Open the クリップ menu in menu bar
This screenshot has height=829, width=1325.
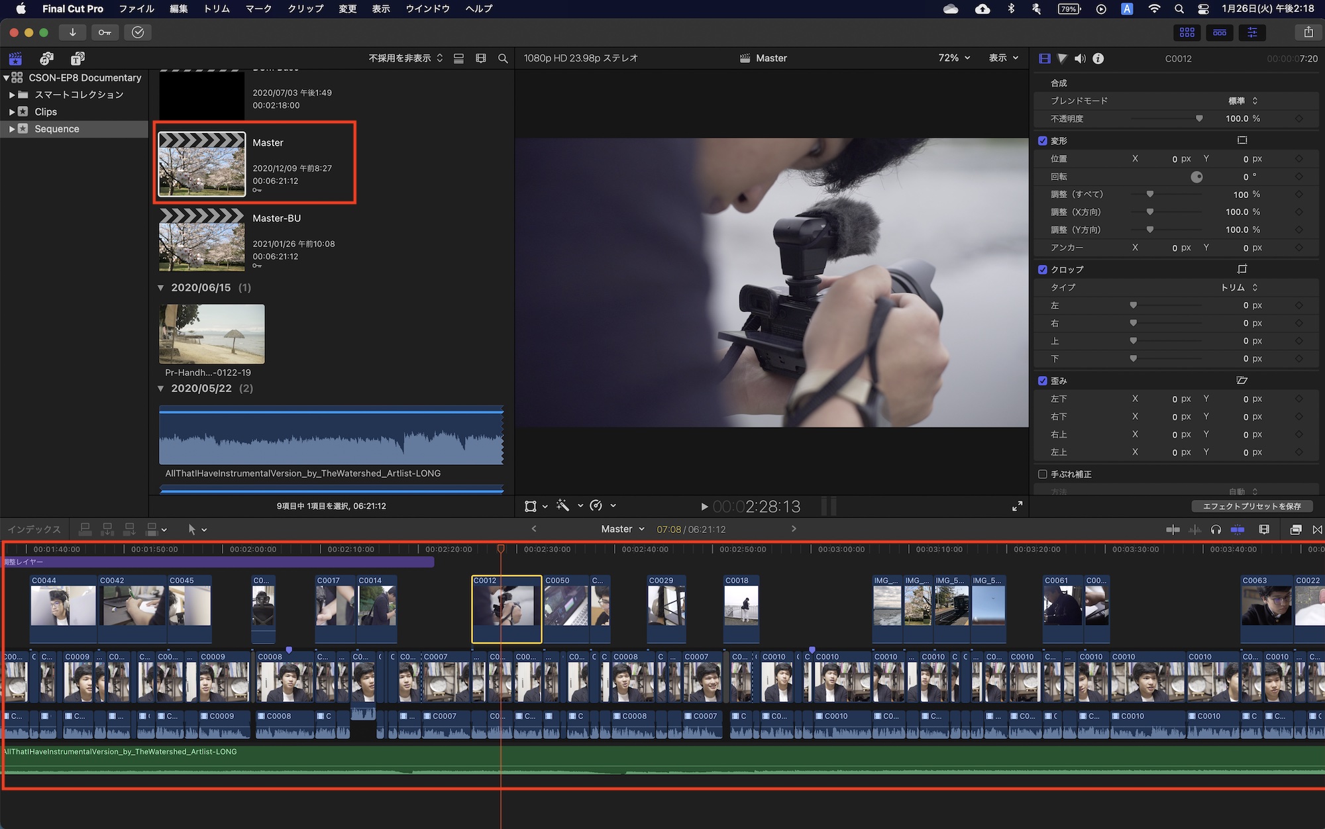pyautogui.click(x=305, y=9)
